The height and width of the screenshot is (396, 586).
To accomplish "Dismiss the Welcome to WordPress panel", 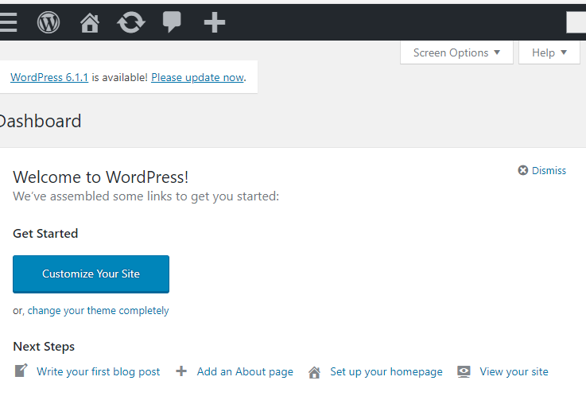I will coord(542,170).
